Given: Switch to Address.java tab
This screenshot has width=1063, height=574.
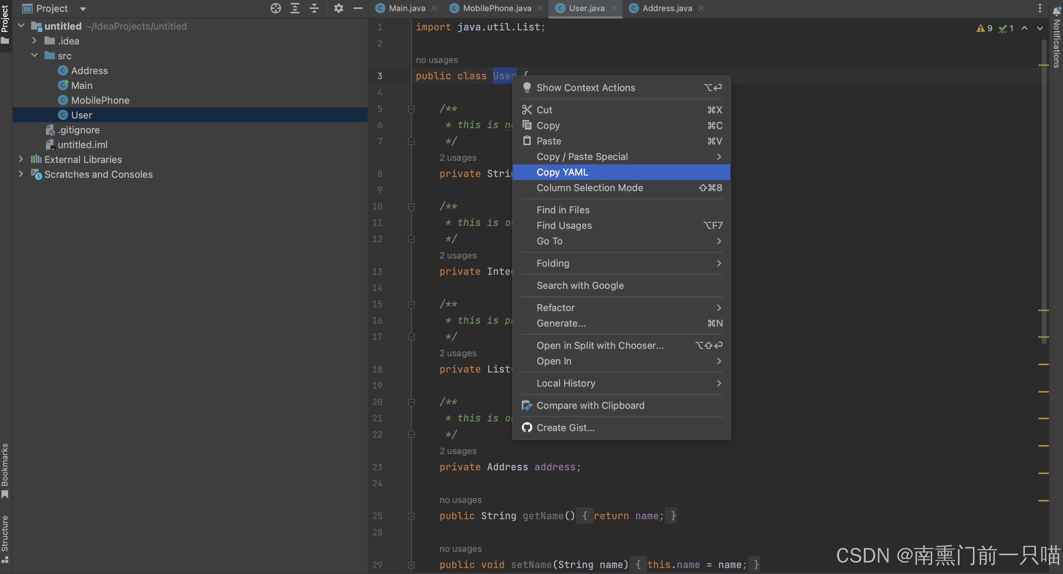Looking at the screenshot, I should click(x=667, y=8).
